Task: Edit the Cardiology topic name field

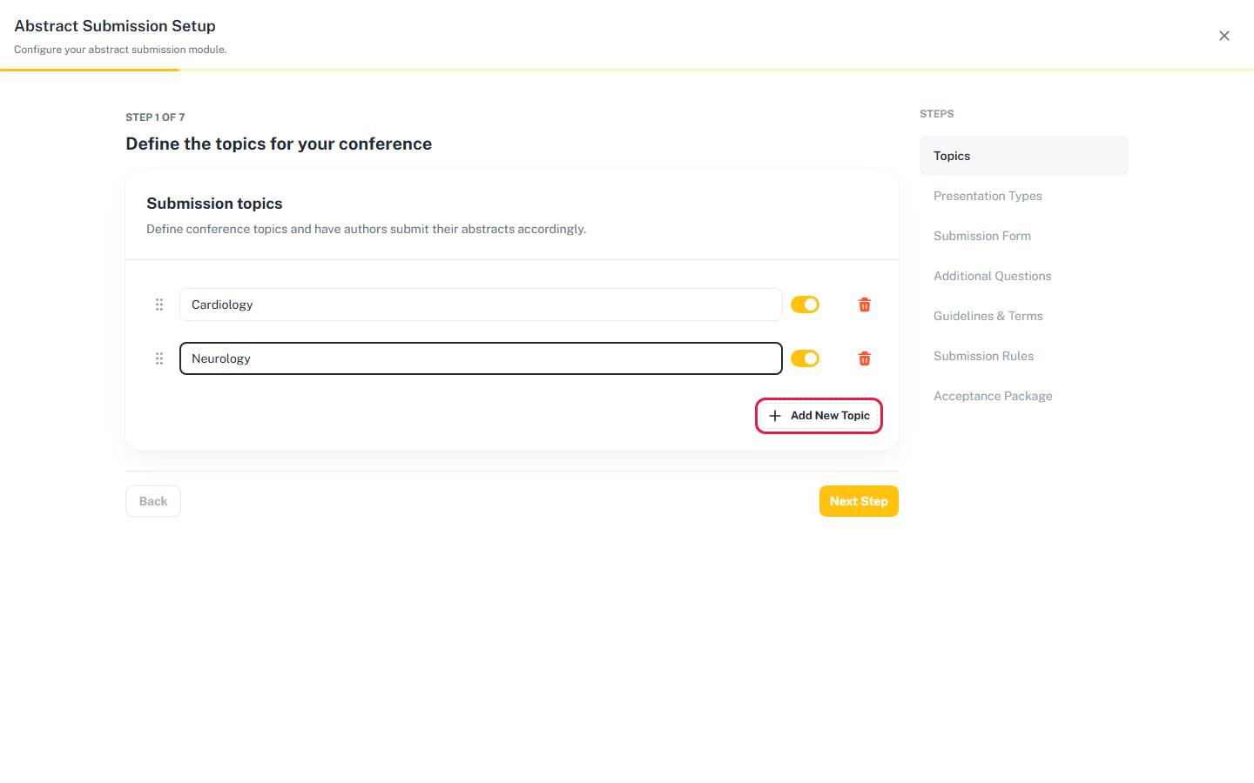Action: 481,304
